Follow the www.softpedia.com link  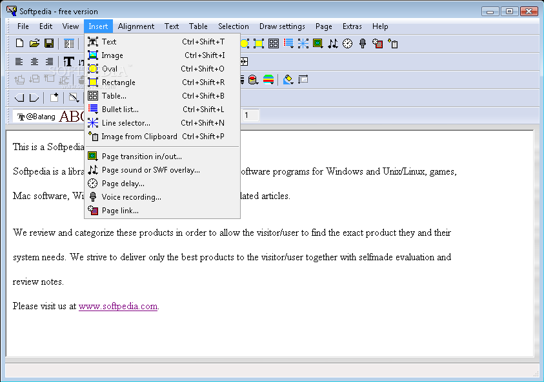pos(118,306)
